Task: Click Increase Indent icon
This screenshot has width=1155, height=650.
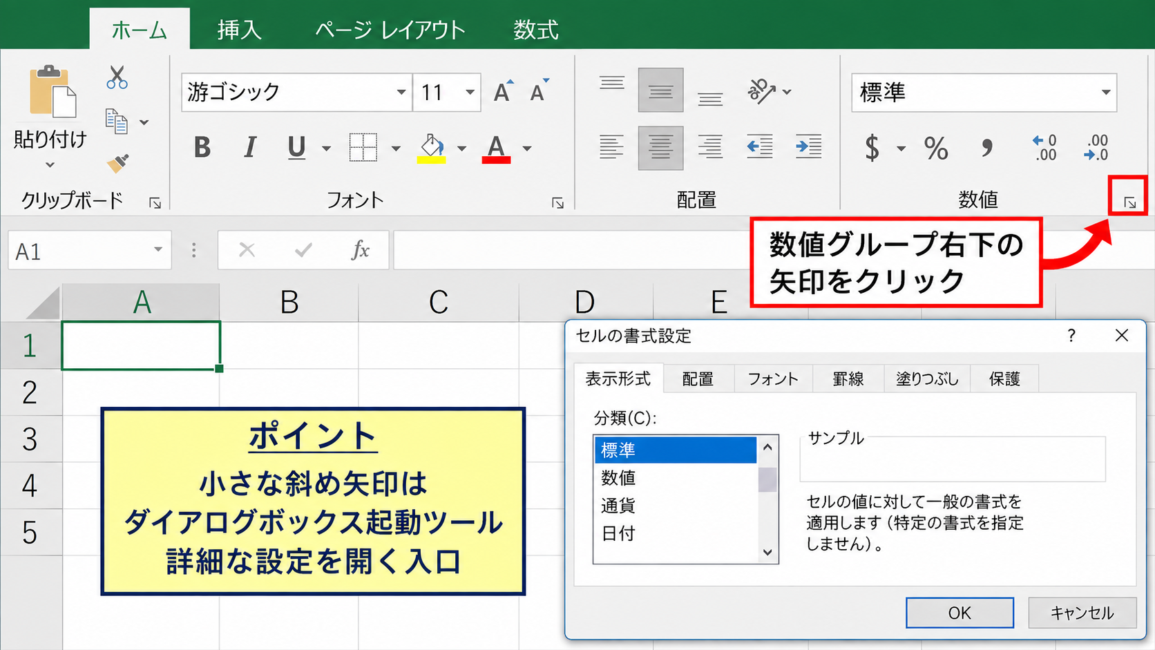Action: [808, 146]
